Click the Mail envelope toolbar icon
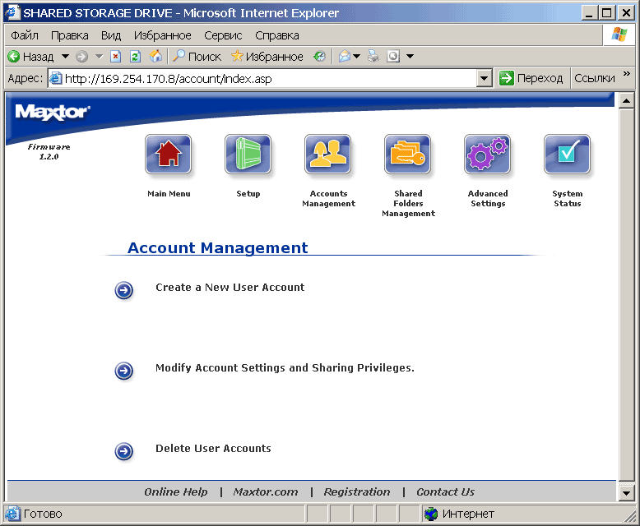The image size is (640, 526). (x=345, y=56)
